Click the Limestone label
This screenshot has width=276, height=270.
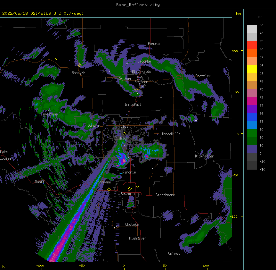tap(49, 114)
